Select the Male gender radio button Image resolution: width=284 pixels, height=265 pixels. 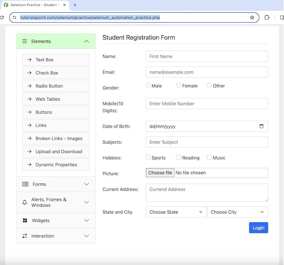[x=148, y=85]
